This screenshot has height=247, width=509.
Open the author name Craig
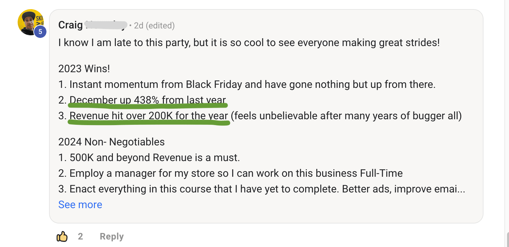(x=70, y=25)
